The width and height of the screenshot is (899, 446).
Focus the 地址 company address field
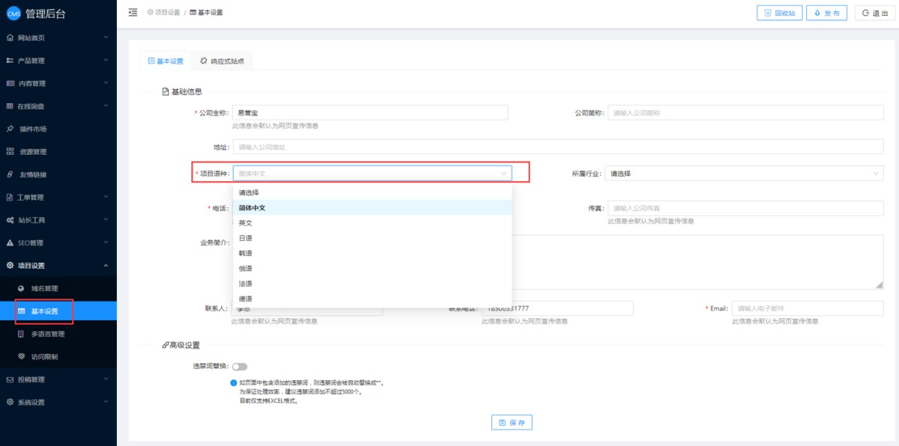pyautogui.click(x=558, y=147)
